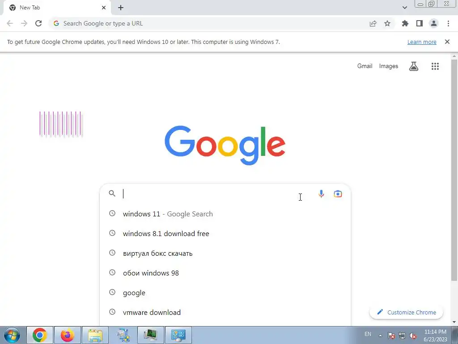
Task: Open the Images link
Action: tap(389, 66)
